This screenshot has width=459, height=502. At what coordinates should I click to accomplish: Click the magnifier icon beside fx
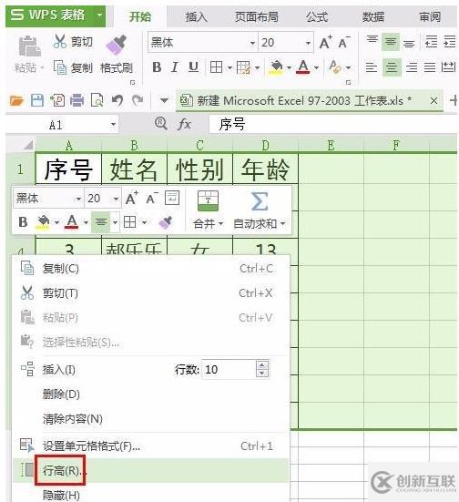tap(160, 124)
